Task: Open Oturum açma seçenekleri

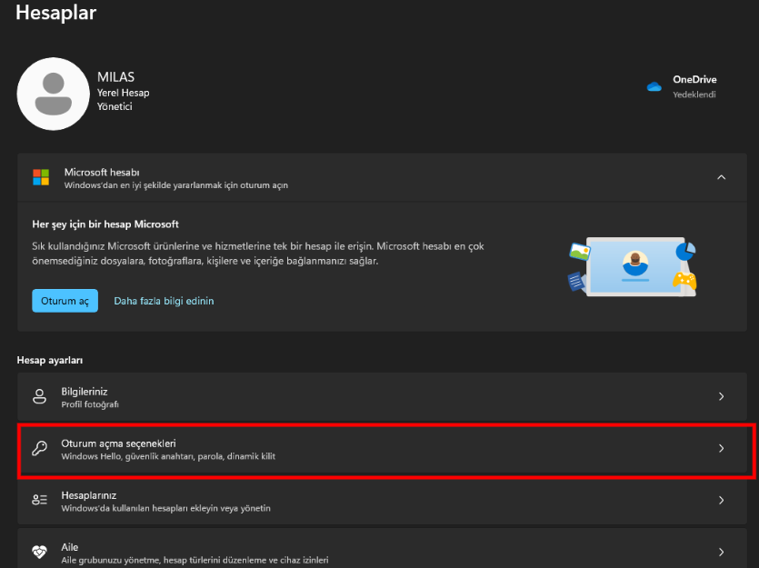Action: pos(382,449)
